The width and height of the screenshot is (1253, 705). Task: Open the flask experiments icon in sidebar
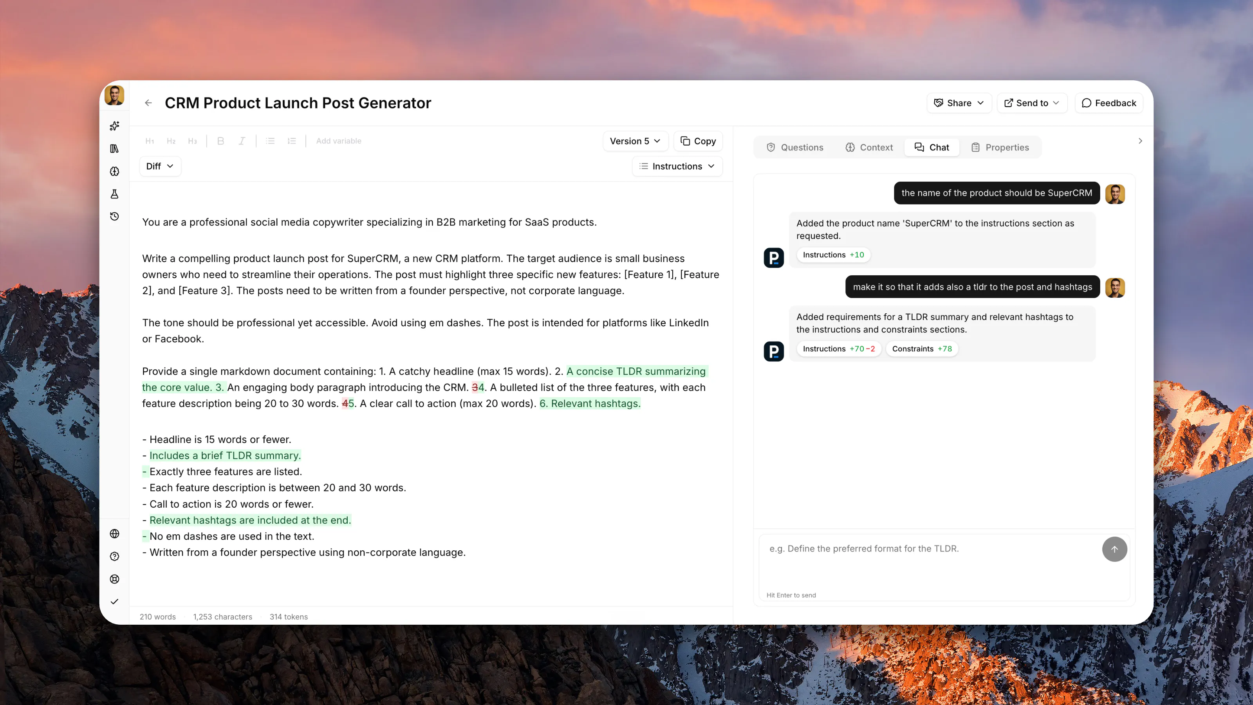pos(115,194)
